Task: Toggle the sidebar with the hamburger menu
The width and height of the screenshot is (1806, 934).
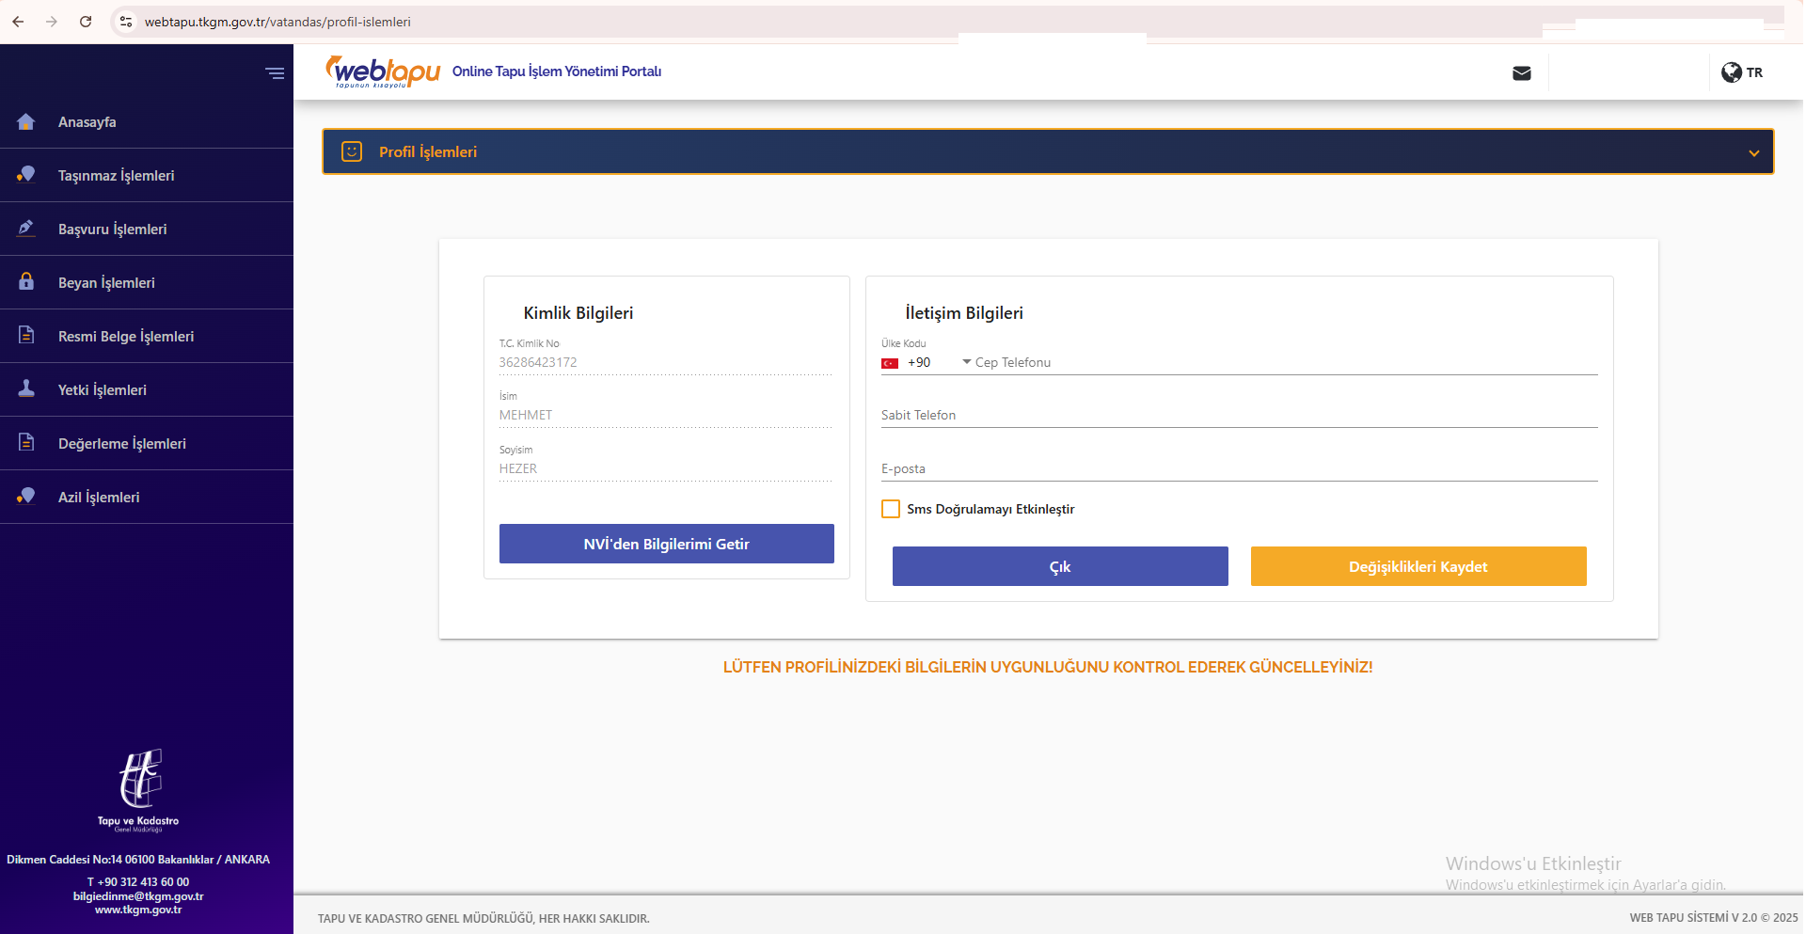Action: pyautogui.click(x=275, y=72)
